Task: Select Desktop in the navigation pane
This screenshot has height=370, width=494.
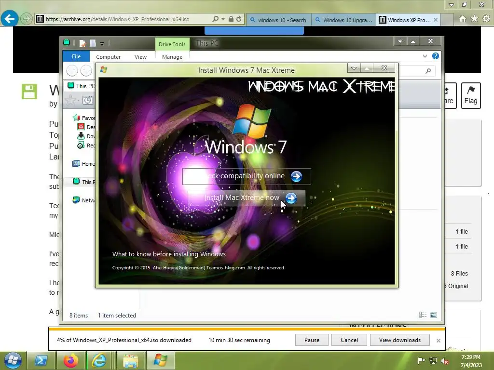Action: tap(86, 127)
